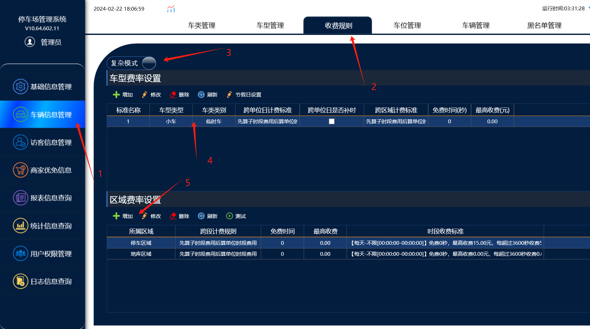Open the 黑名单管理 tab
The width and height of the screenshot is (590, 329).
click(x=544, y=25)
